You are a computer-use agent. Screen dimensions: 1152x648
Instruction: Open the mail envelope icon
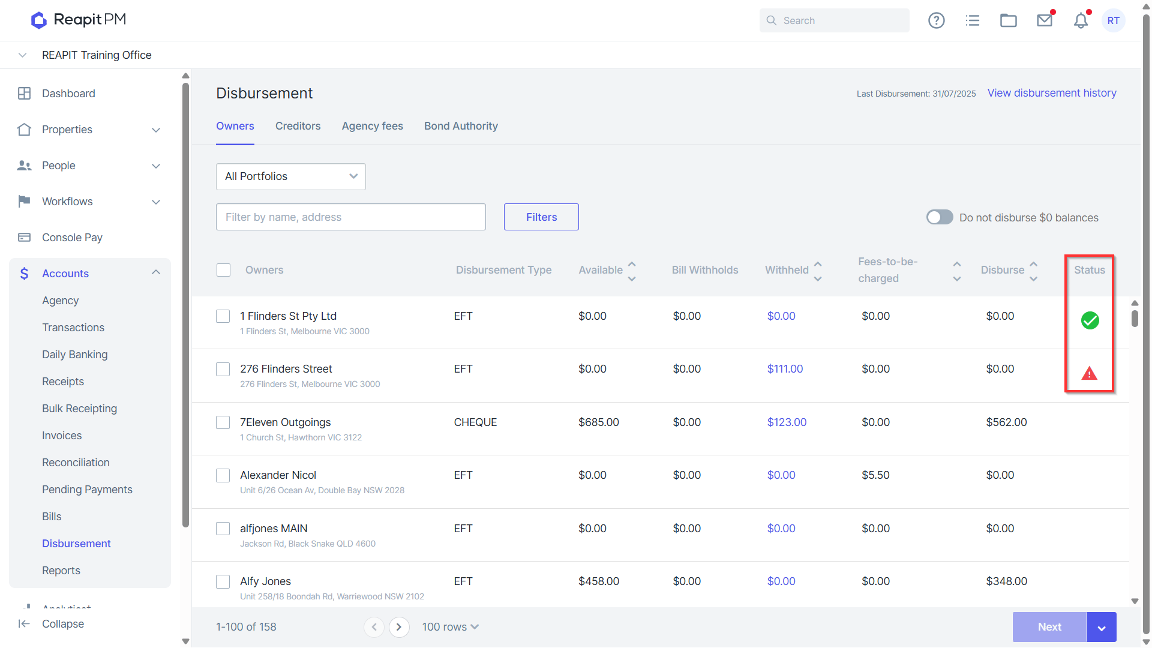tap(1045, 20)
